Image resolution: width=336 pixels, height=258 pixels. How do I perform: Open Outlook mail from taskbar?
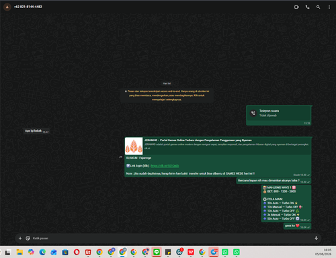pyautogui.click(x=54, y=253)
